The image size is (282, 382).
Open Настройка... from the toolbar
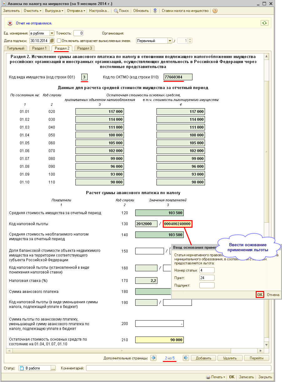click(99, 11)
